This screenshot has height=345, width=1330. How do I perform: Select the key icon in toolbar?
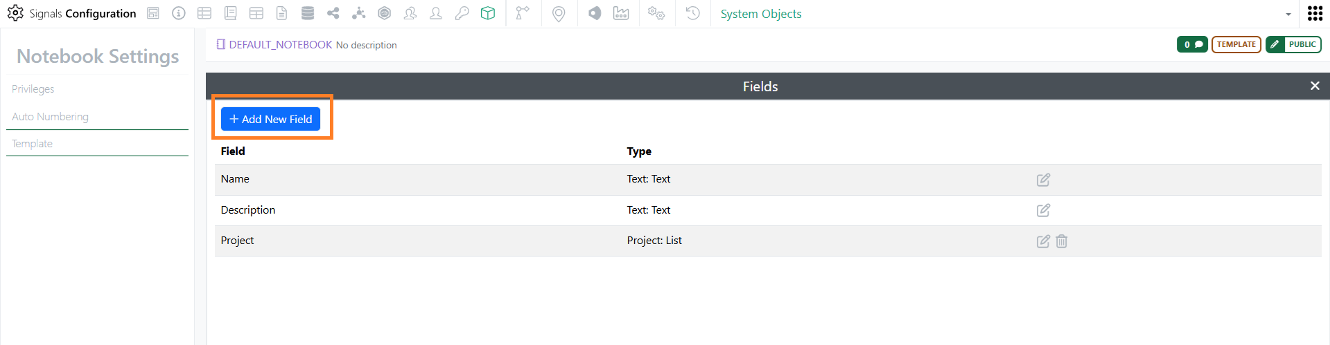tap(462, 13)
